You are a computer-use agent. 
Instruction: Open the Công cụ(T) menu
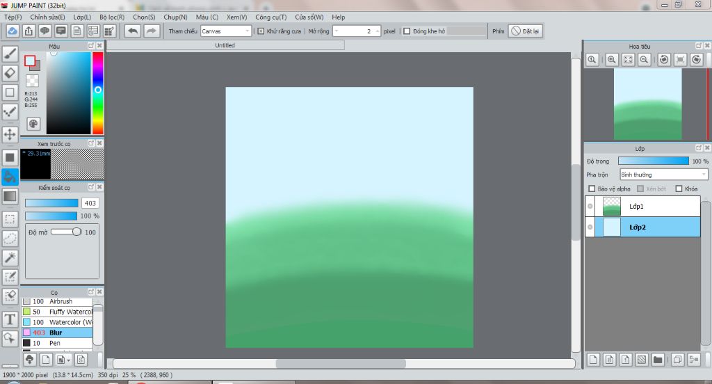click(x=271, y=17)
